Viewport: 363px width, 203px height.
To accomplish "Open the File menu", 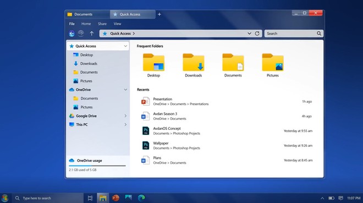I will point(71,24).
